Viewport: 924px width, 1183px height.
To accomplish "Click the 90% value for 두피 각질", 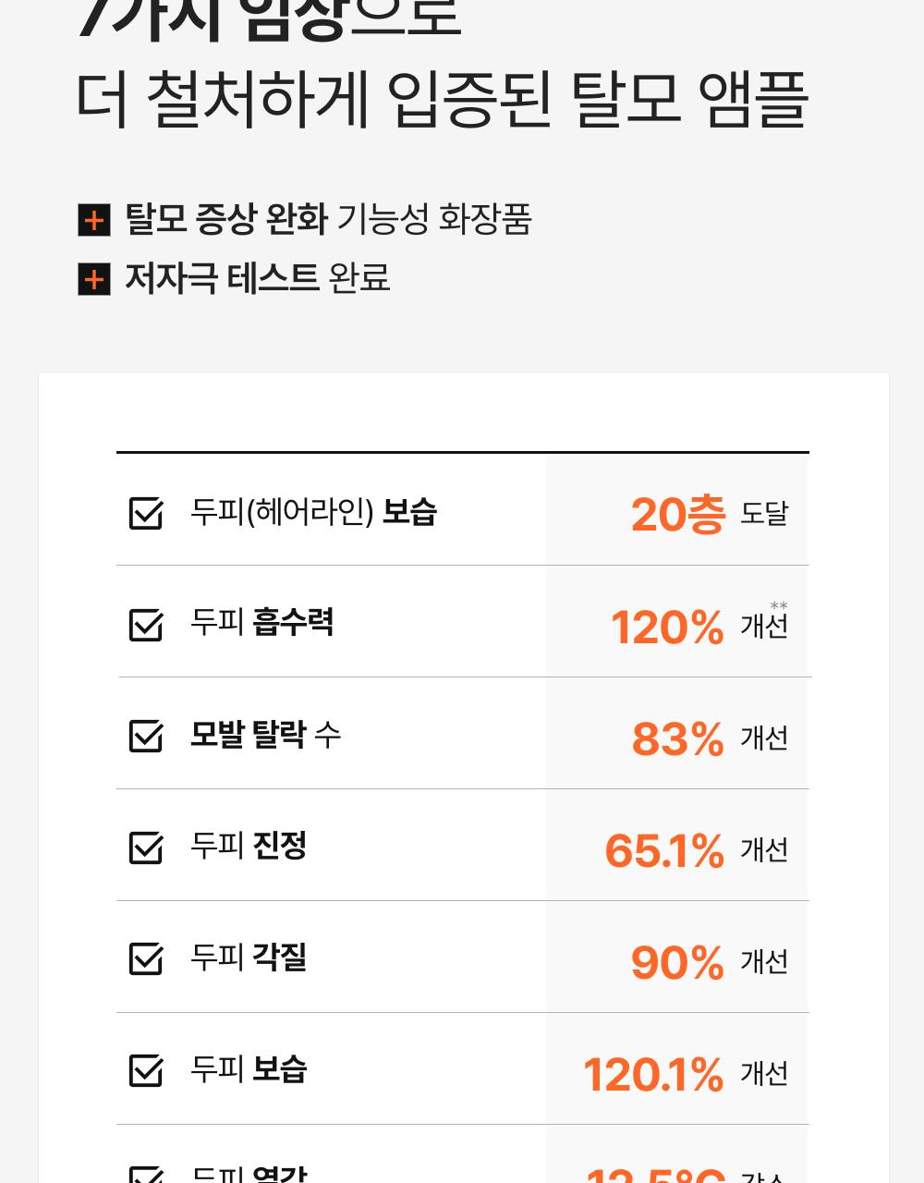I will pyautogui.click(x=677, y=963).
